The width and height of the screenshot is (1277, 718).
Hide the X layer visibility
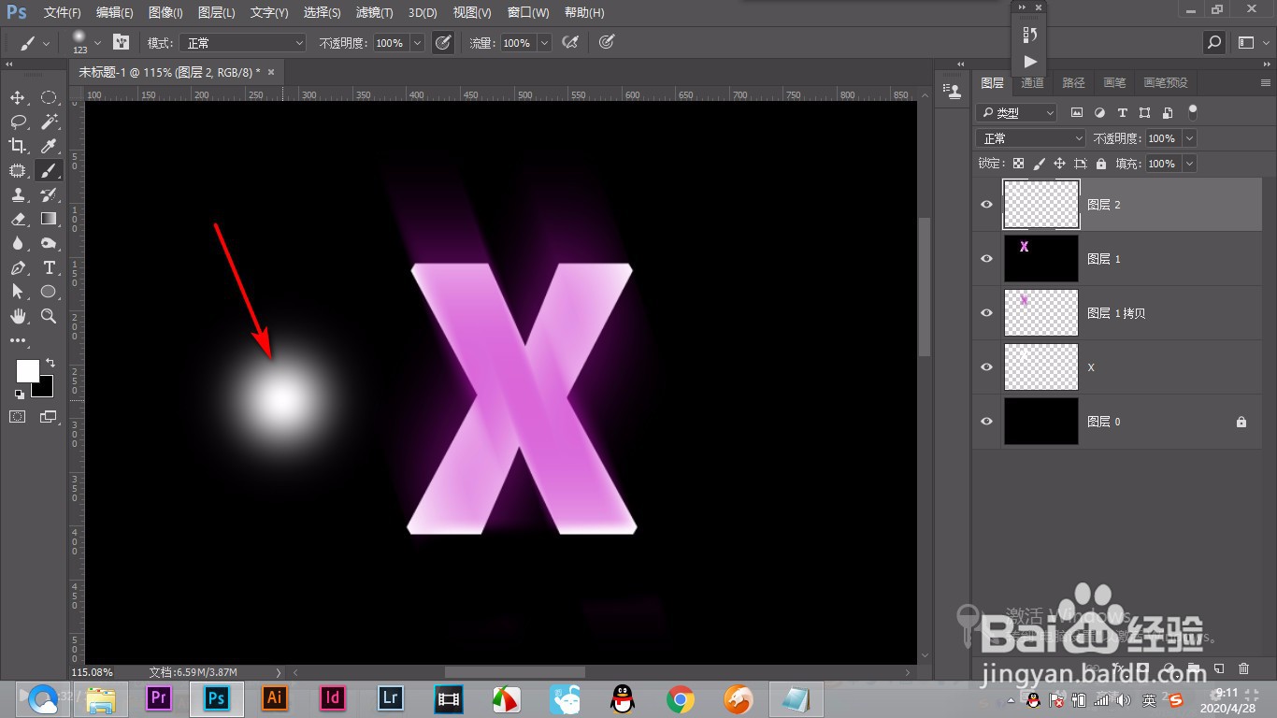tap(986, 367)
